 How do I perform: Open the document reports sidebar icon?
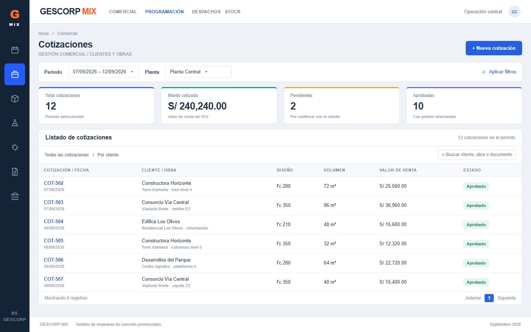click(x=15, y=172)
